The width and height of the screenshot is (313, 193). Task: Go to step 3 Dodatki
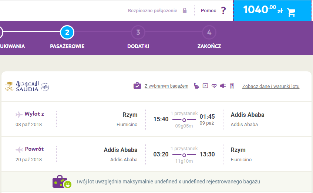pos(138,32)
